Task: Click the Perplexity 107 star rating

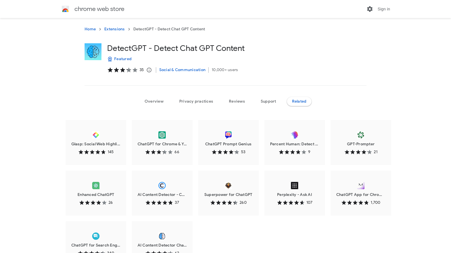Action: click(x=291, y=203)
